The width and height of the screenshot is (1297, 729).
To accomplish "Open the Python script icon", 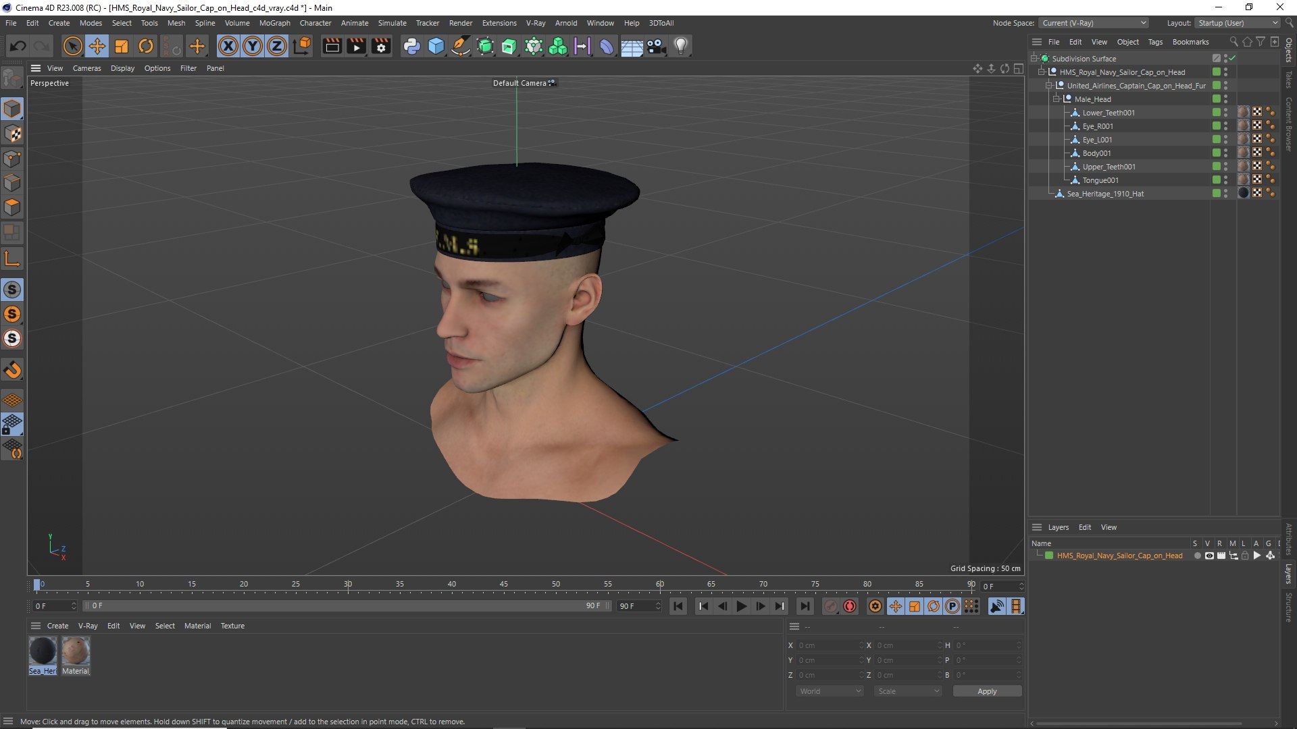I will [x=411, y=46].
